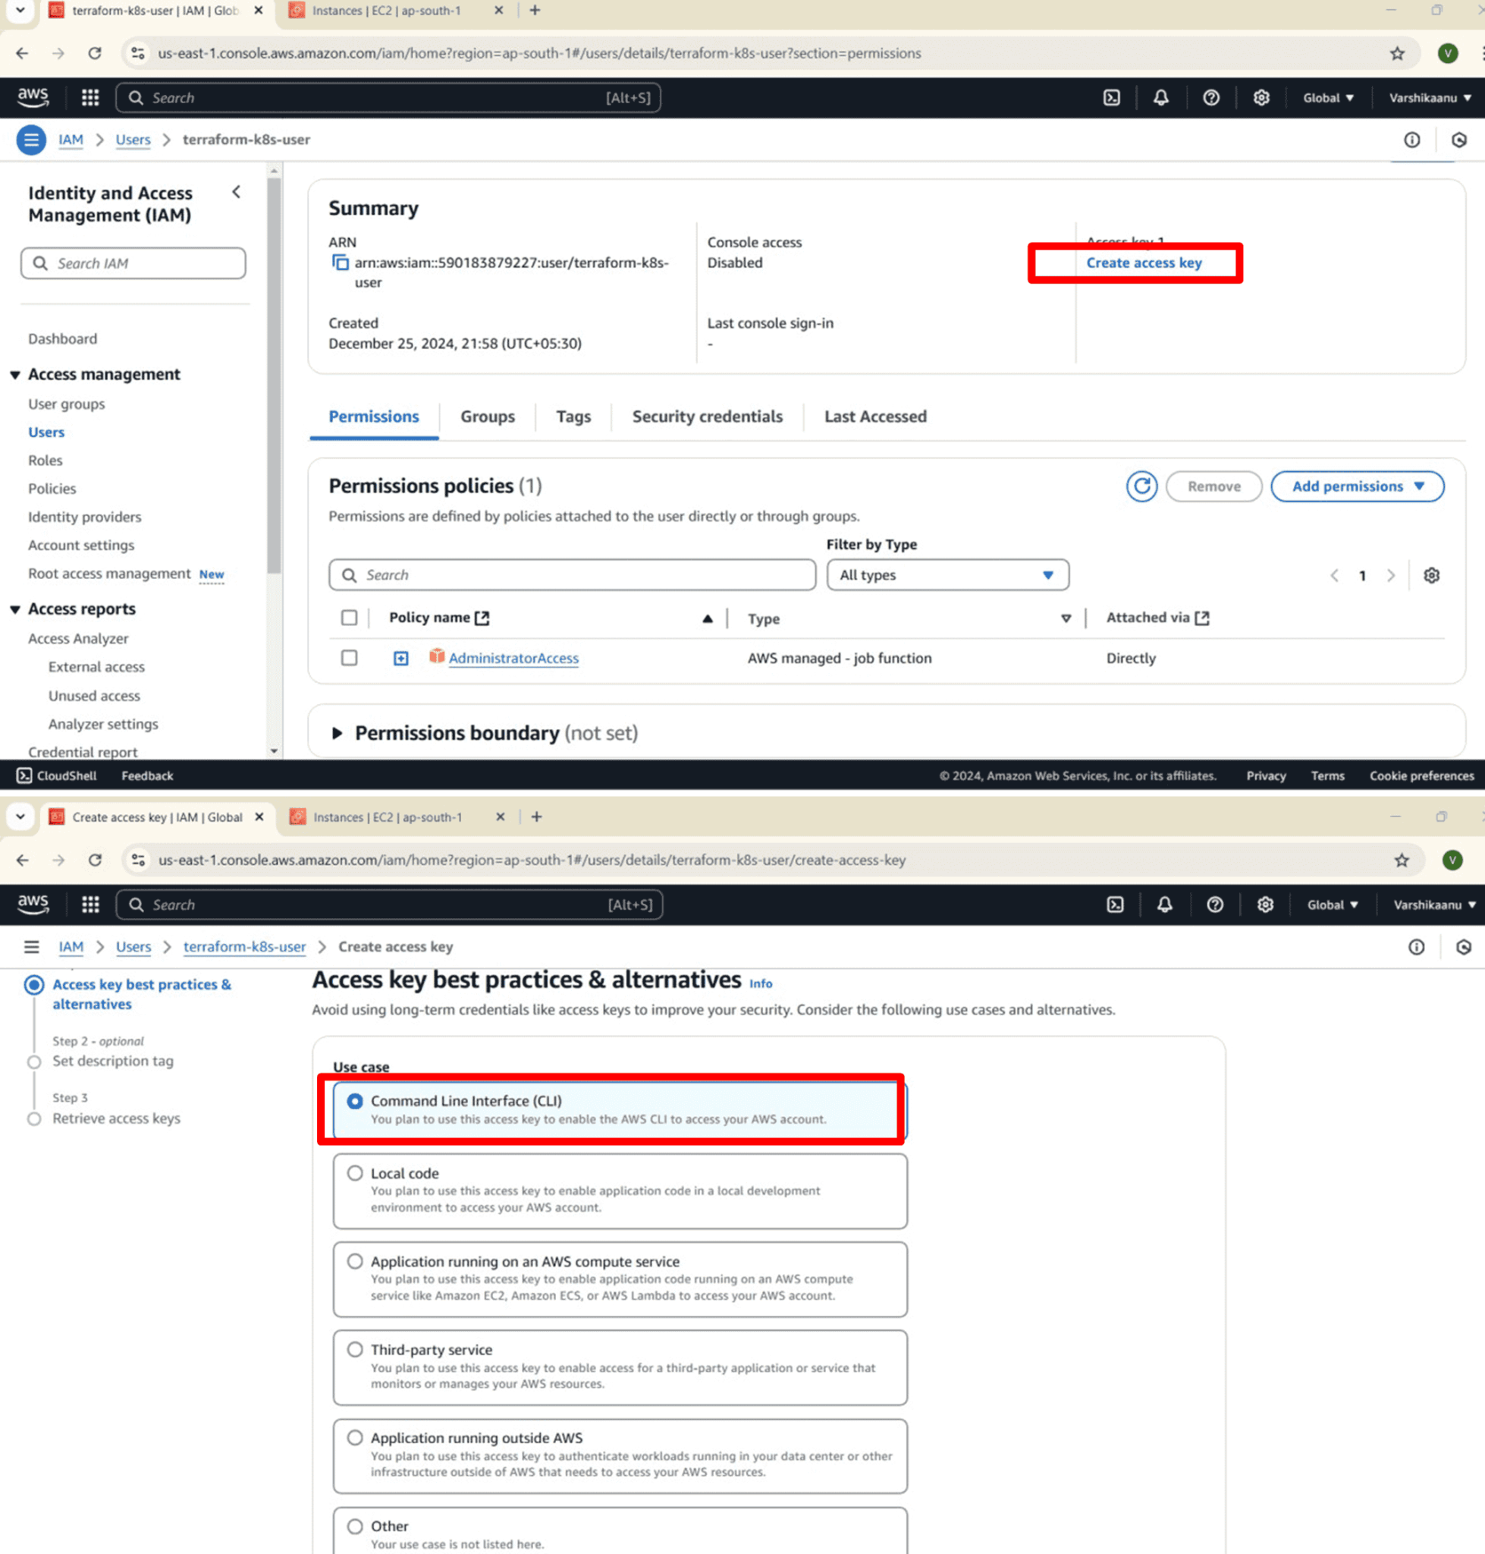Screen dimensions: 1485x1554
Task: Toggle IAM hamburger navigation menu button
Action: (32, 140)
